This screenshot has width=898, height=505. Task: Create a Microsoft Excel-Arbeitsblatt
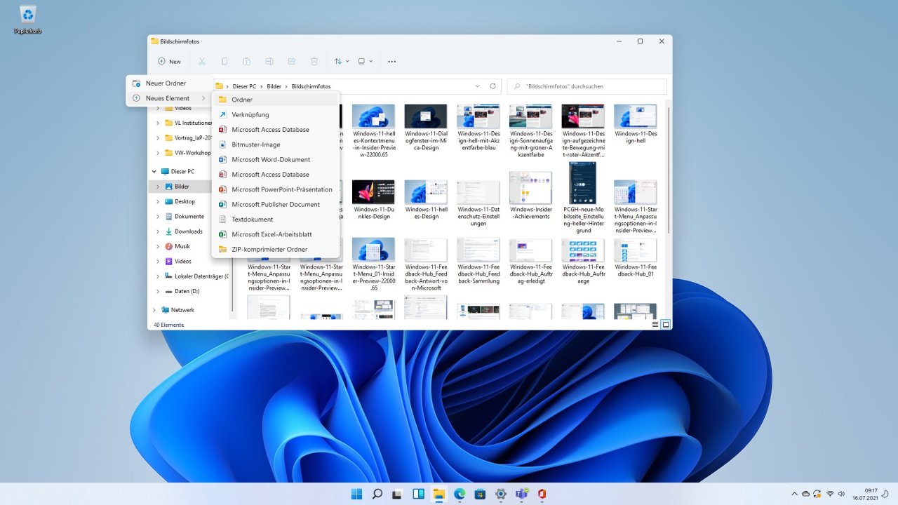tap(276, 234)
